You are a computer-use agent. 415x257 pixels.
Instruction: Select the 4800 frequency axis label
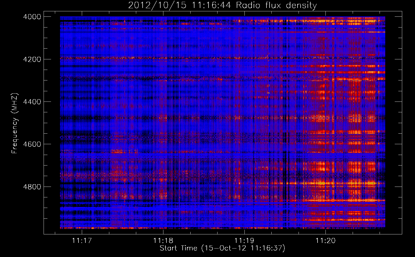(32, 187)
